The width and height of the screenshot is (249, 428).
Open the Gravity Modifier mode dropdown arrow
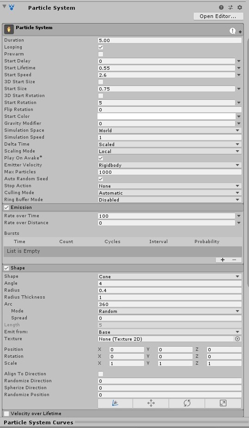point(239,123)
